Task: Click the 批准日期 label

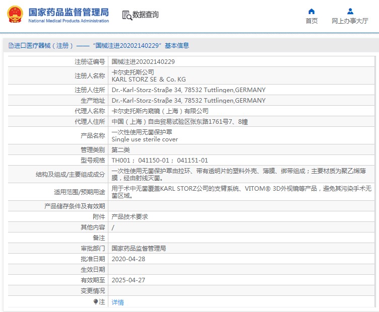Action: tap(93, 259)
